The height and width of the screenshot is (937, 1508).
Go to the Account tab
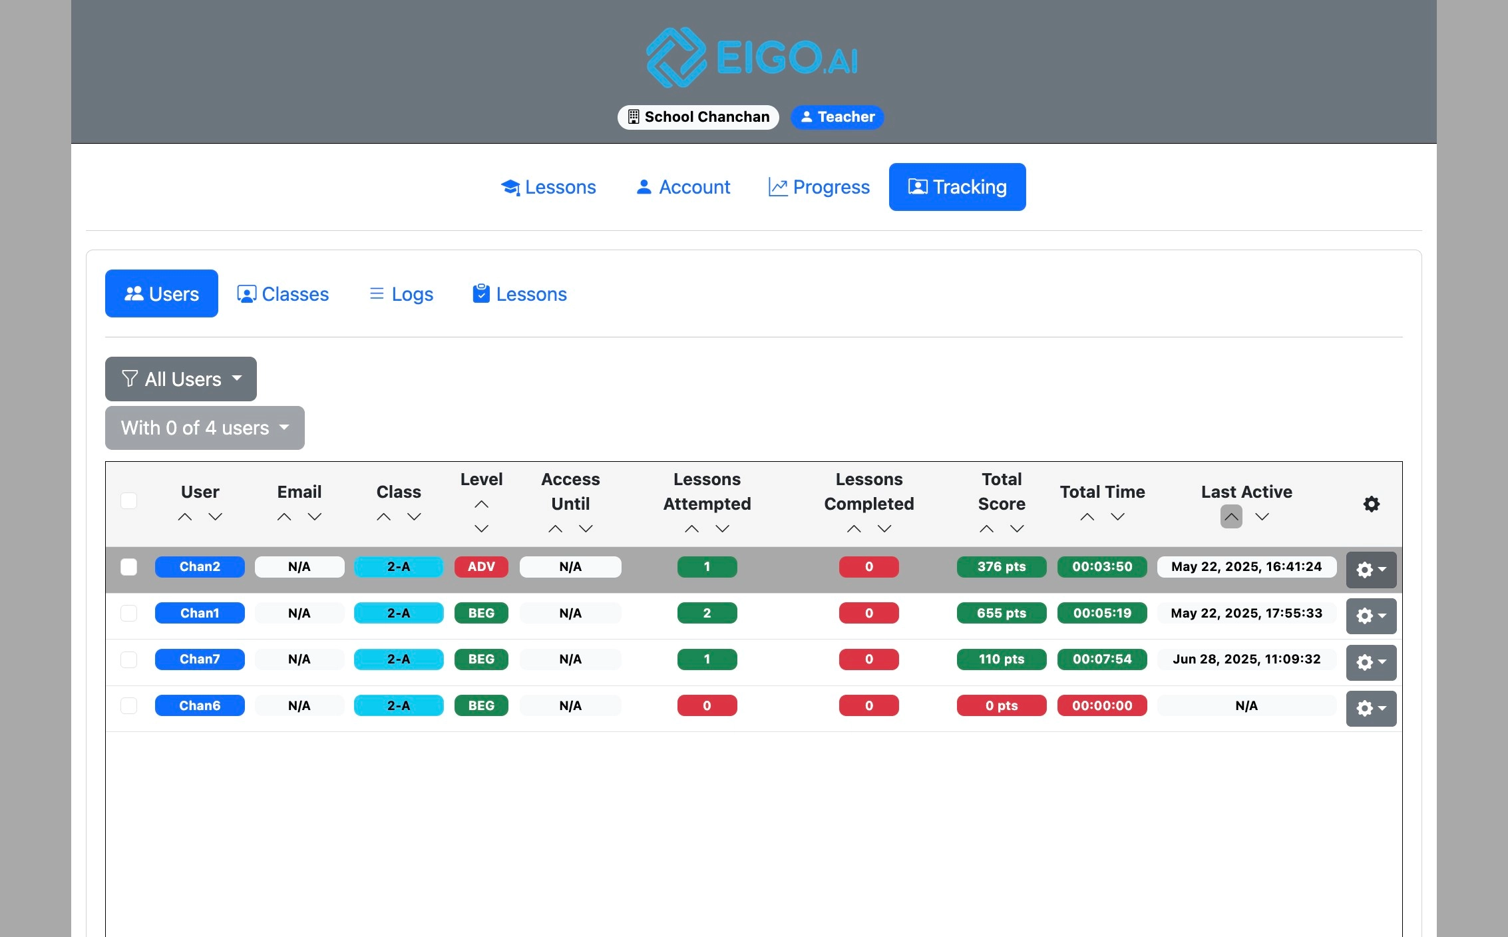(683, 187)
